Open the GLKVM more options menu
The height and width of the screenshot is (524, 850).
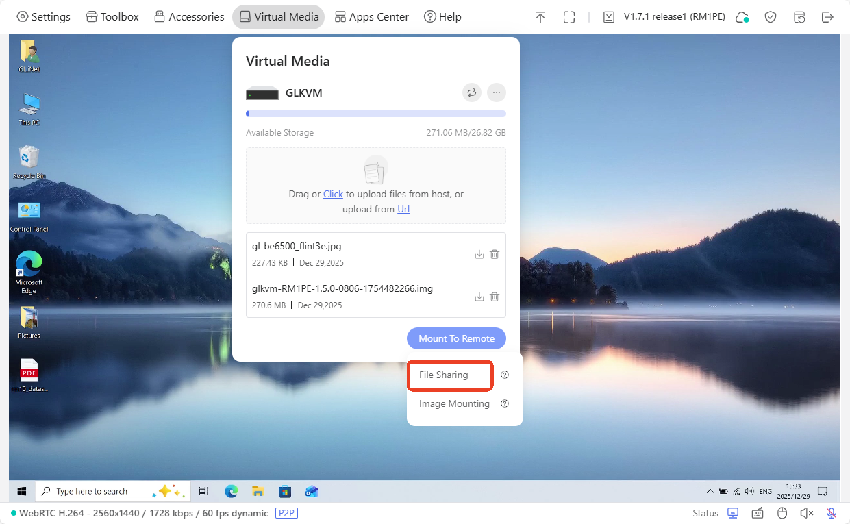coord(496,92)
